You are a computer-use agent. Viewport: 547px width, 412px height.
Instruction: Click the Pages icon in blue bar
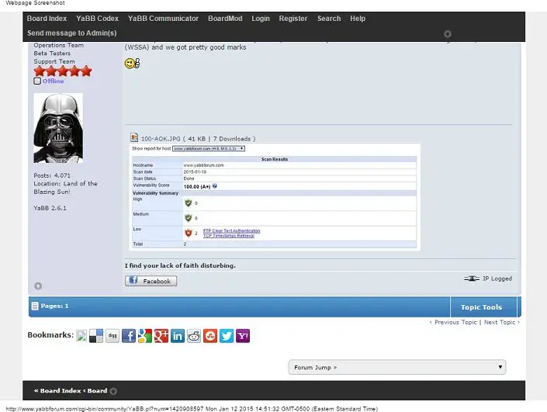[x=35, y=306]
